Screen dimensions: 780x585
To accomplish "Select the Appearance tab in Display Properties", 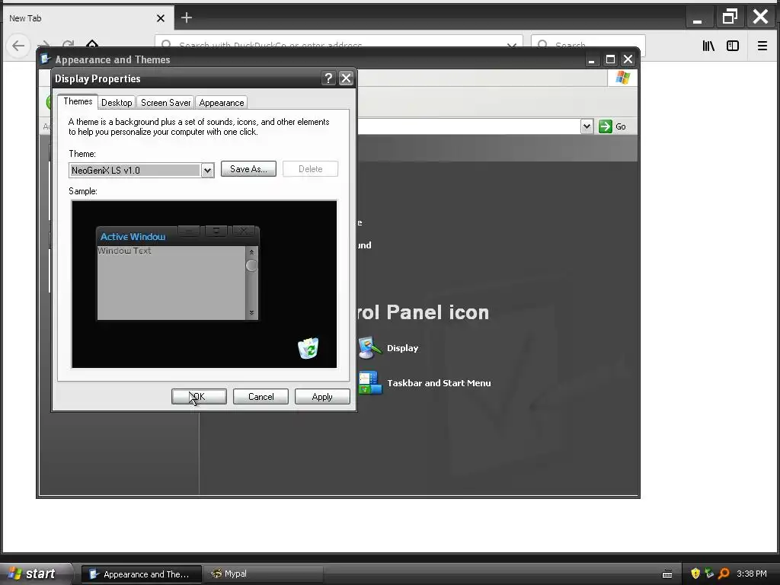I will (x=222, y=103).
